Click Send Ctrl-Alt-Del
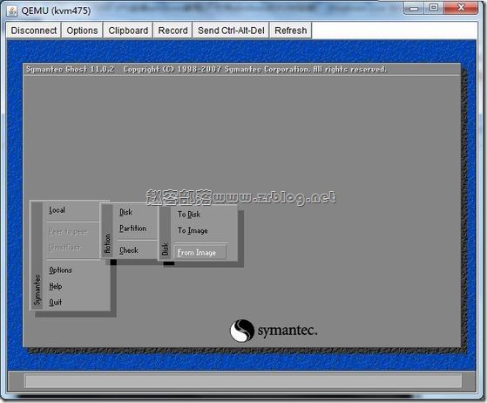Image resolution: width=487 pixels, height=403 pixels. 231,31
